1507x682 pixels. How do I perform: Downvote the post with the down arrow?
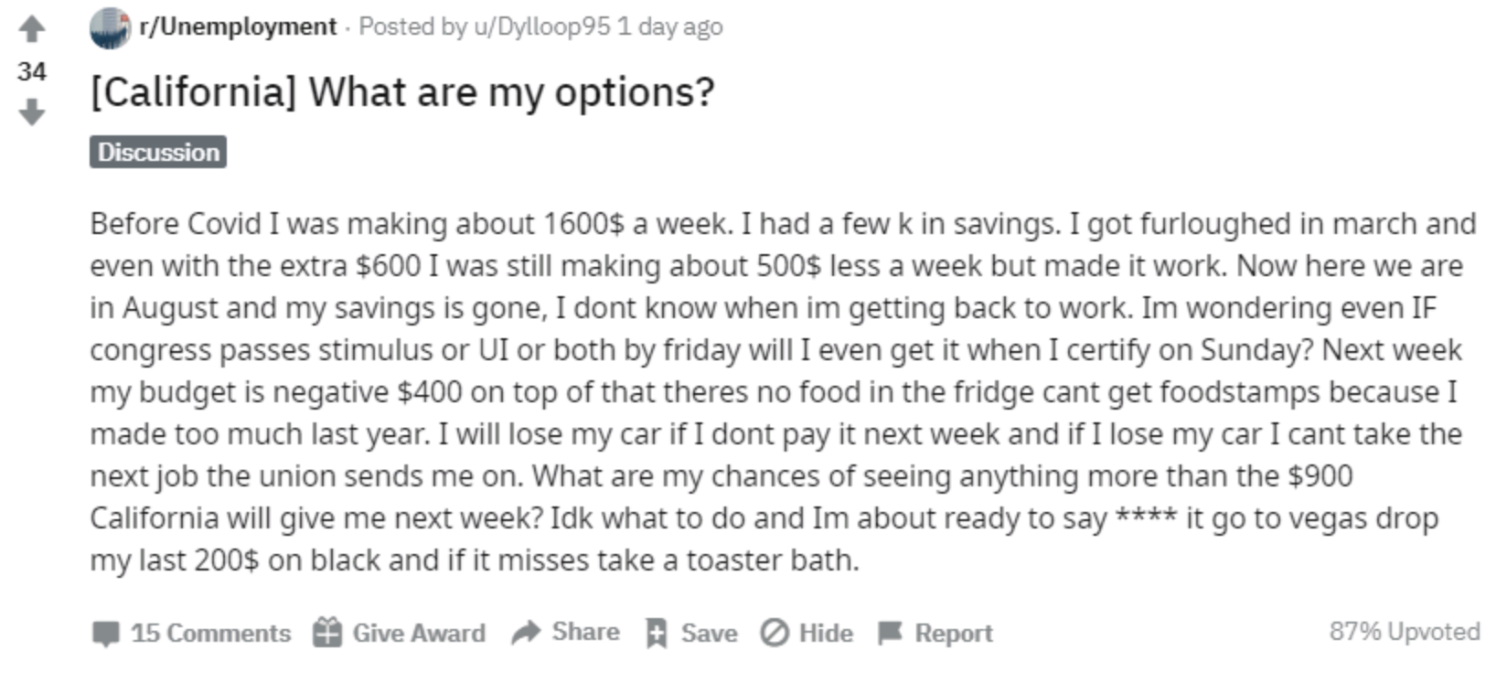tap(32, 112)
